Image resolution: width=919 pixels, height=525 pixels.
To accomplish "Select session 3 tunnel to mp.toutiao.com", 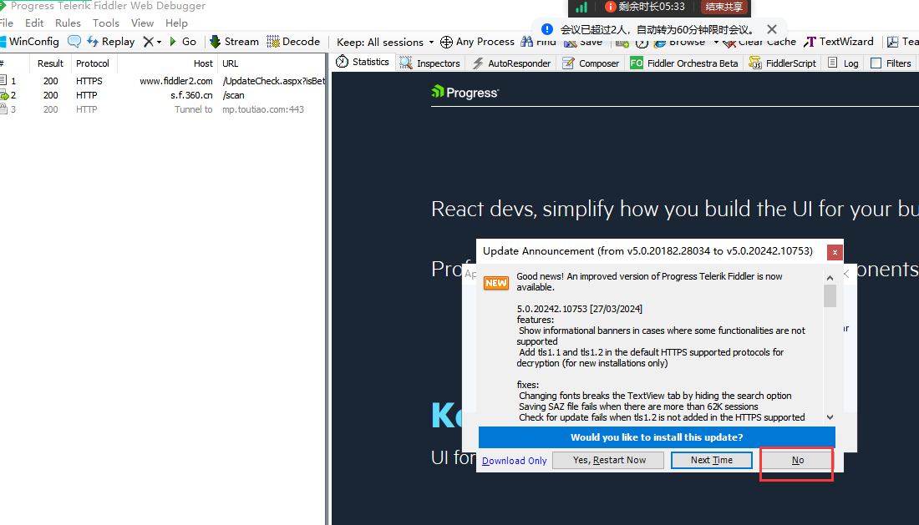I will 162,109.
